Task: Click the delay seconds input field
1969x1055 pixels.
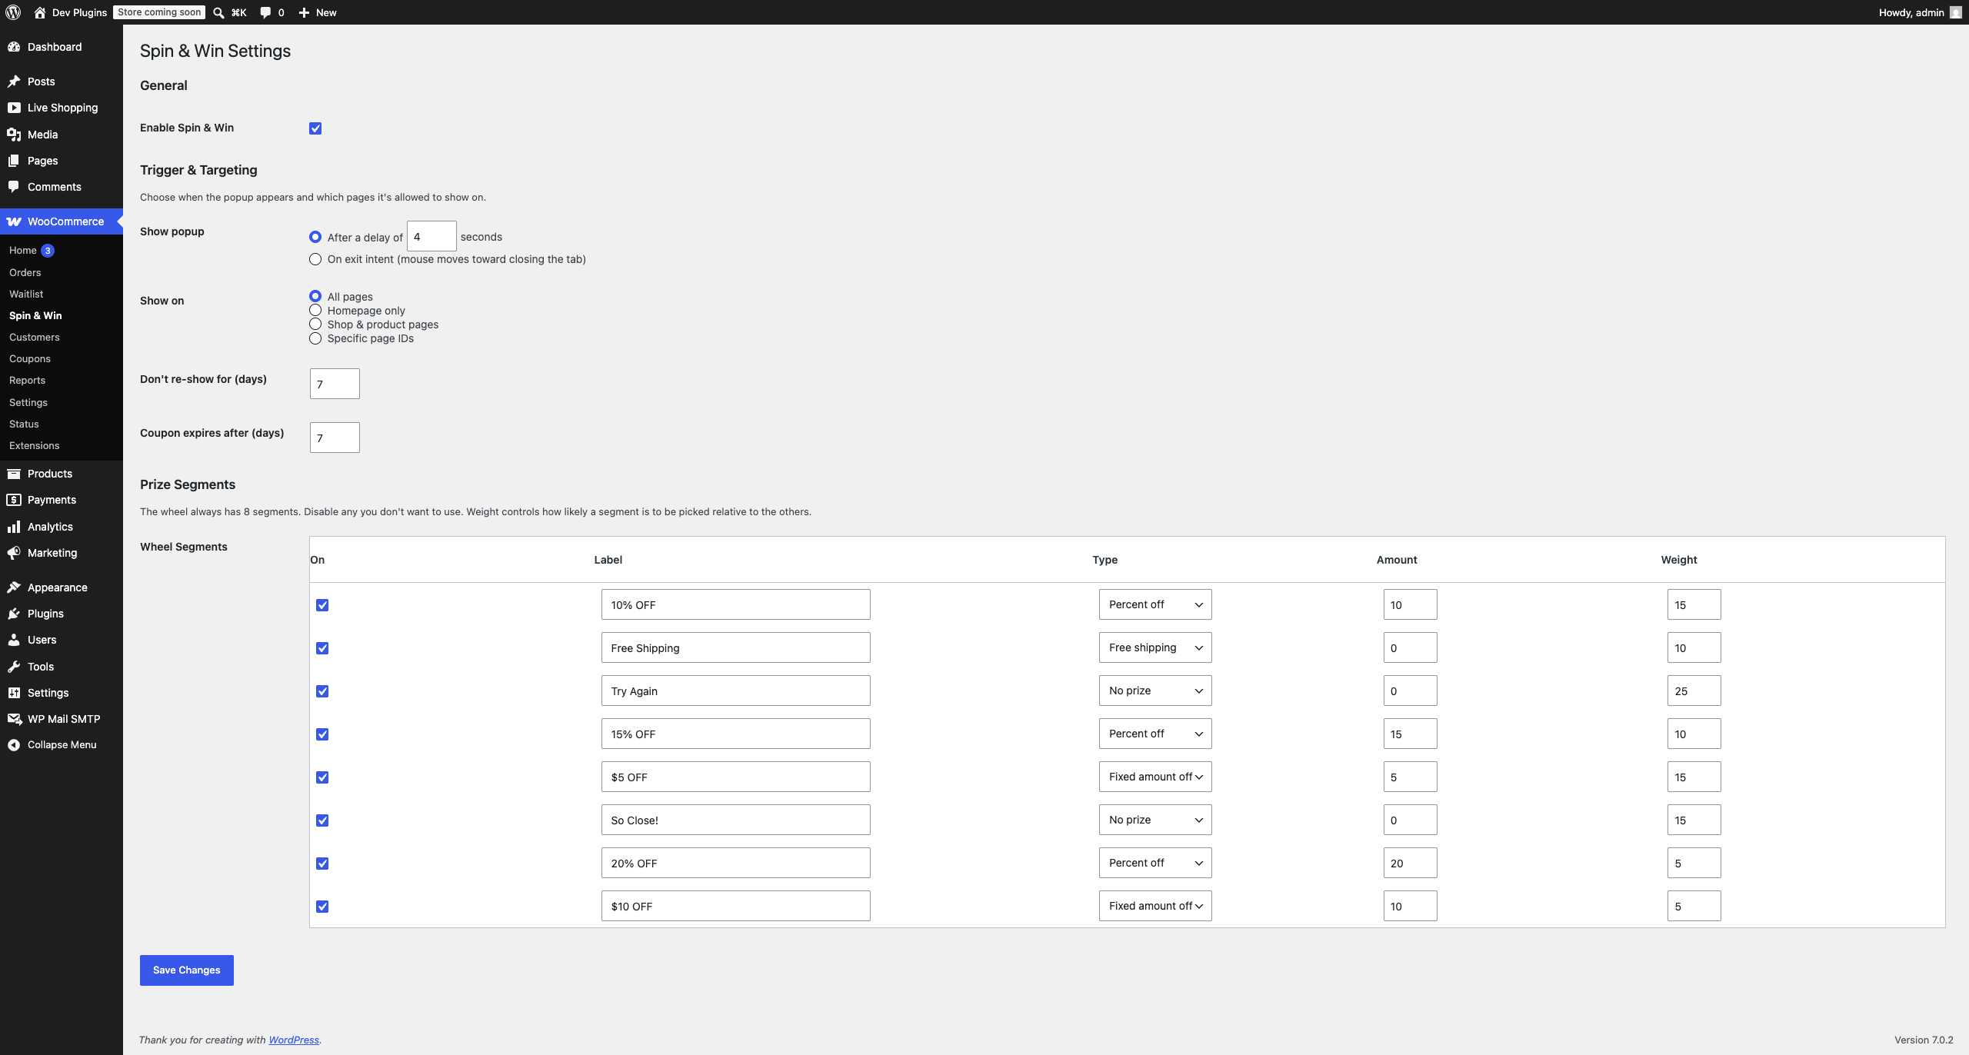Action: (431, 236)
